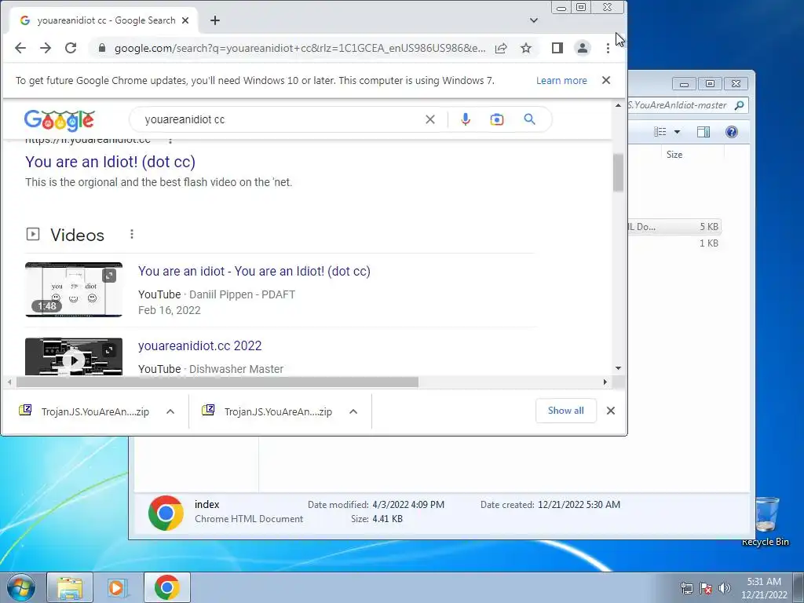804x603 pixels.
Task: Click the Show desktop strip on taskbar
Action: click(799, 587)
